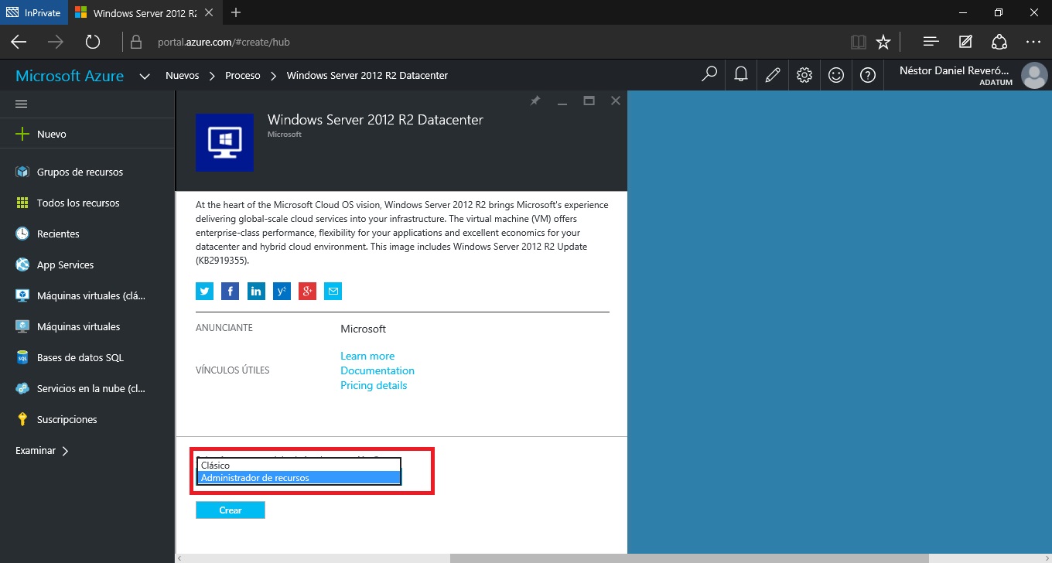Go to "Bases de datos SQL"
The height and width of the screenshot is (563, 1052).
pyautogui.click(x=80, y=357)
